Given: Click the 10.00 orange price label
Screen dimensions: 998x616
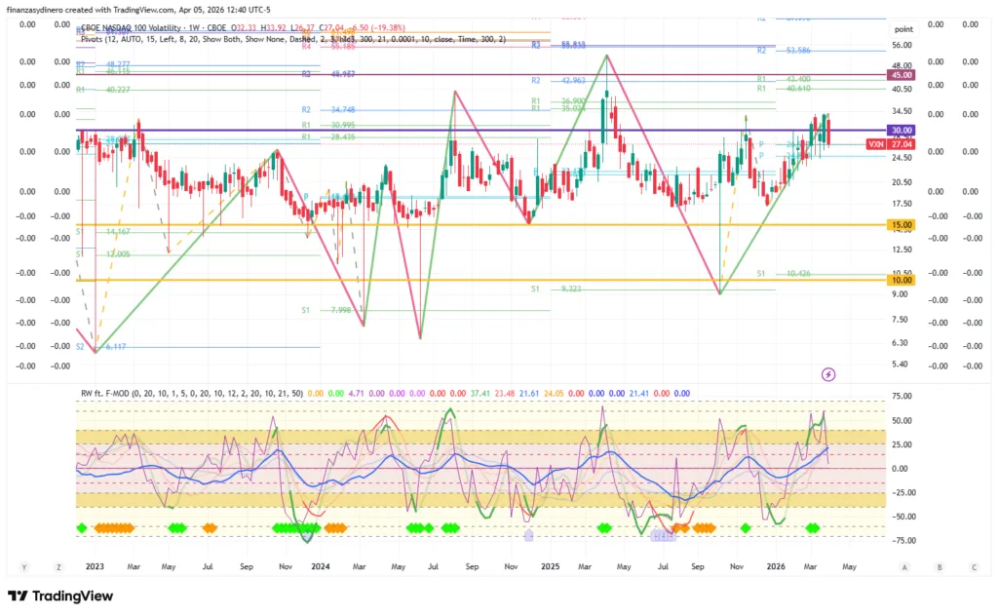Looking at the screenshot, I should pyautogui.click(x=899, y=280).
